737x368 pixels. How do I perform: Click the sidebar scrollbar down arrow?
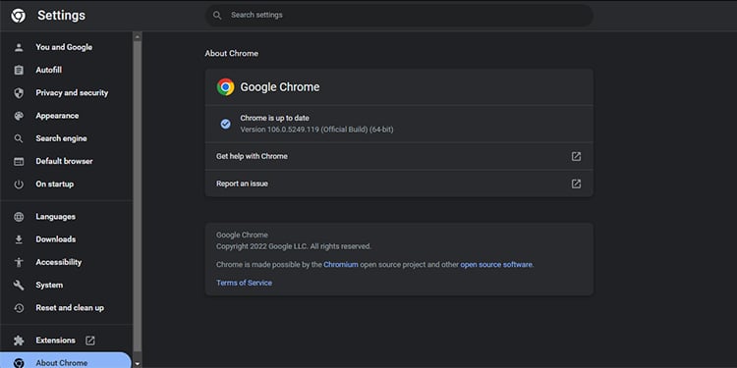click(138, 364)
